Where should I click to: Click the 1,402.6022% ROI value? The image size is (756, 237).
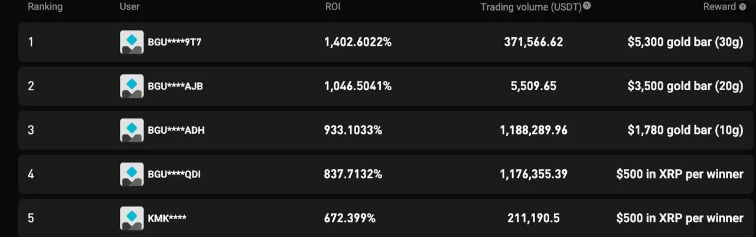coord(357,42)
